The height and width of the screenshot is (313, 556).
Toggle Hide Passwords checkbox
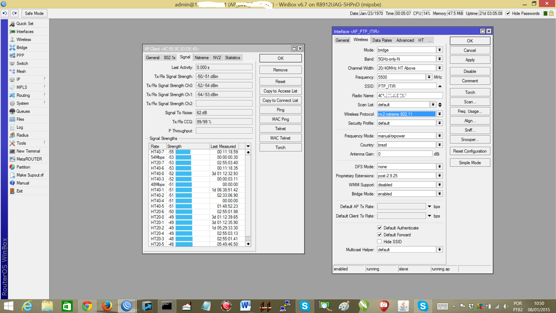tap(508, 13)
